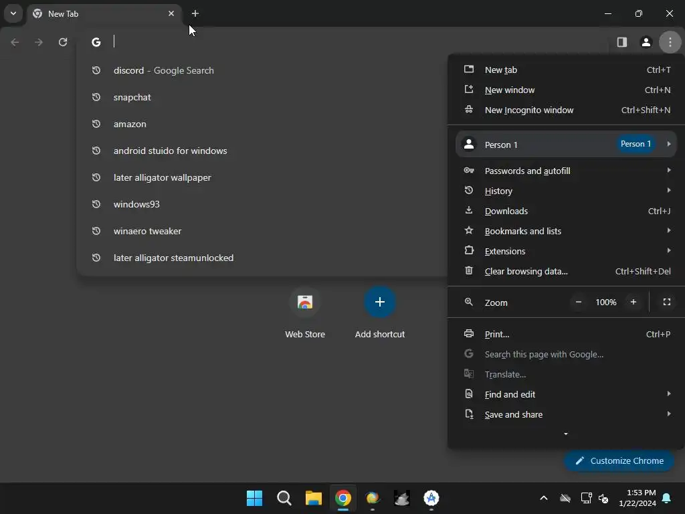Go back with the back arrow
Screen dimensions: 685x514
click(15, 42)
